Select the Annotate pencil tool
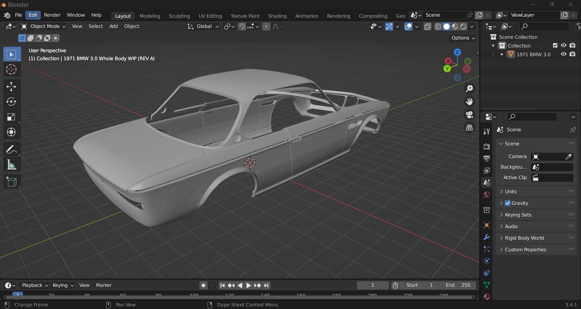581x309 pixels. tap(12, 149)
